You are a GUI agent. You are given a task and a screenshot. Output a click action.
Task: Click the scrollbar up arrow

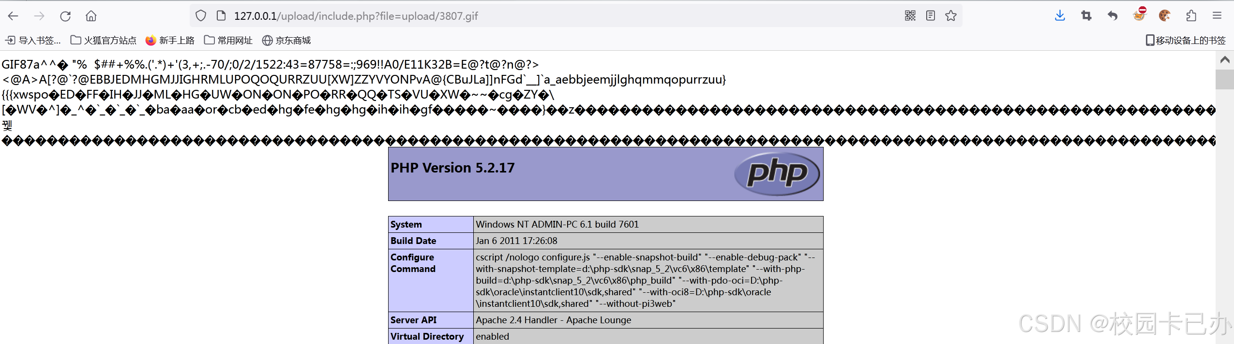click(1225, 60)
